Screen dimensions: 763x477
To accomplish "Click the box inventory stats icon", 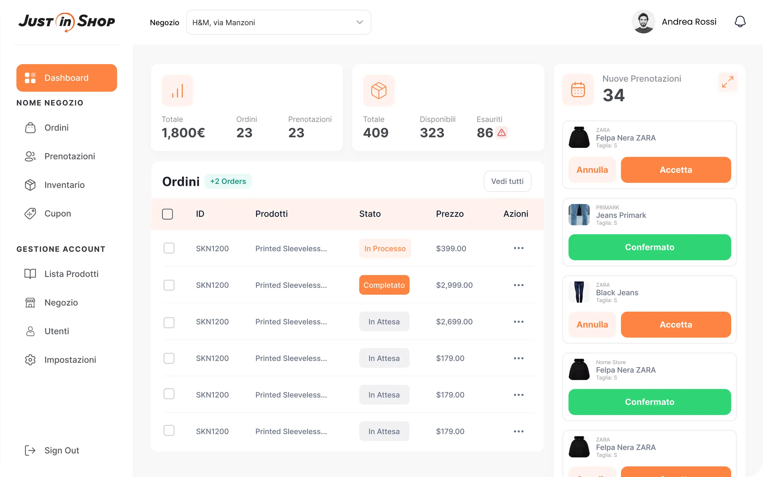I will (379, 91).
